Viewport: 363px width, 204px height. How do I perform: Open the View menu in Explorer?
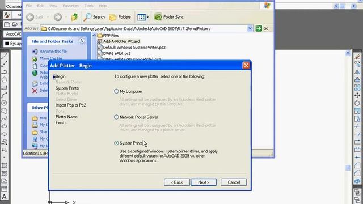pyautogui.click(x=53, y=6)
